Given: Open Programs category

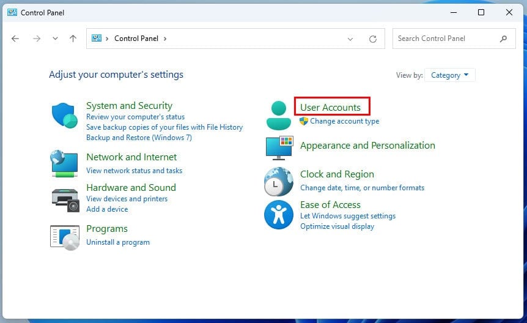Looking at the screenshot, I should point(107,229).
